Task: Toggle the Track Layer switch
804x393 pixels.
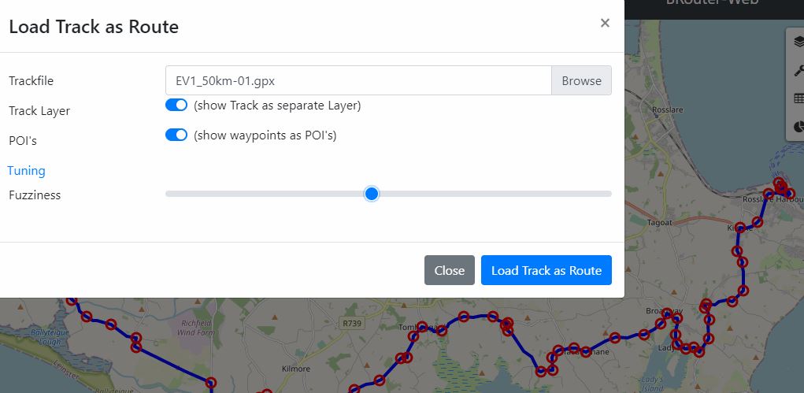Action: click(176, 106)
